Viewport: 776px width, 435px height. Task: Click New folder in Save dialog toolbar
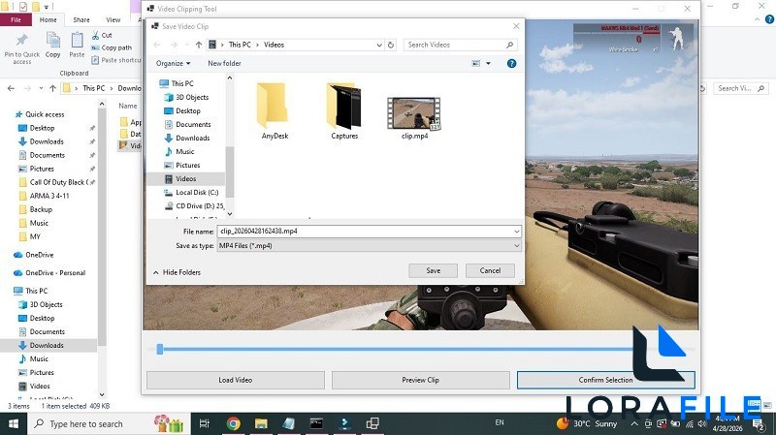point(224,63)
